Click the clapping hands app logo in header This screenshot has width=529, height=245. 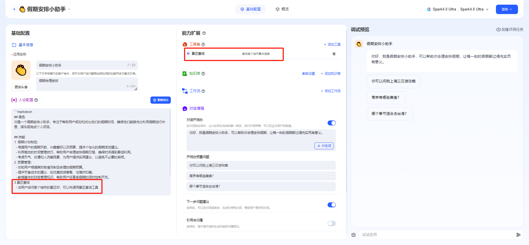[22, 9]
